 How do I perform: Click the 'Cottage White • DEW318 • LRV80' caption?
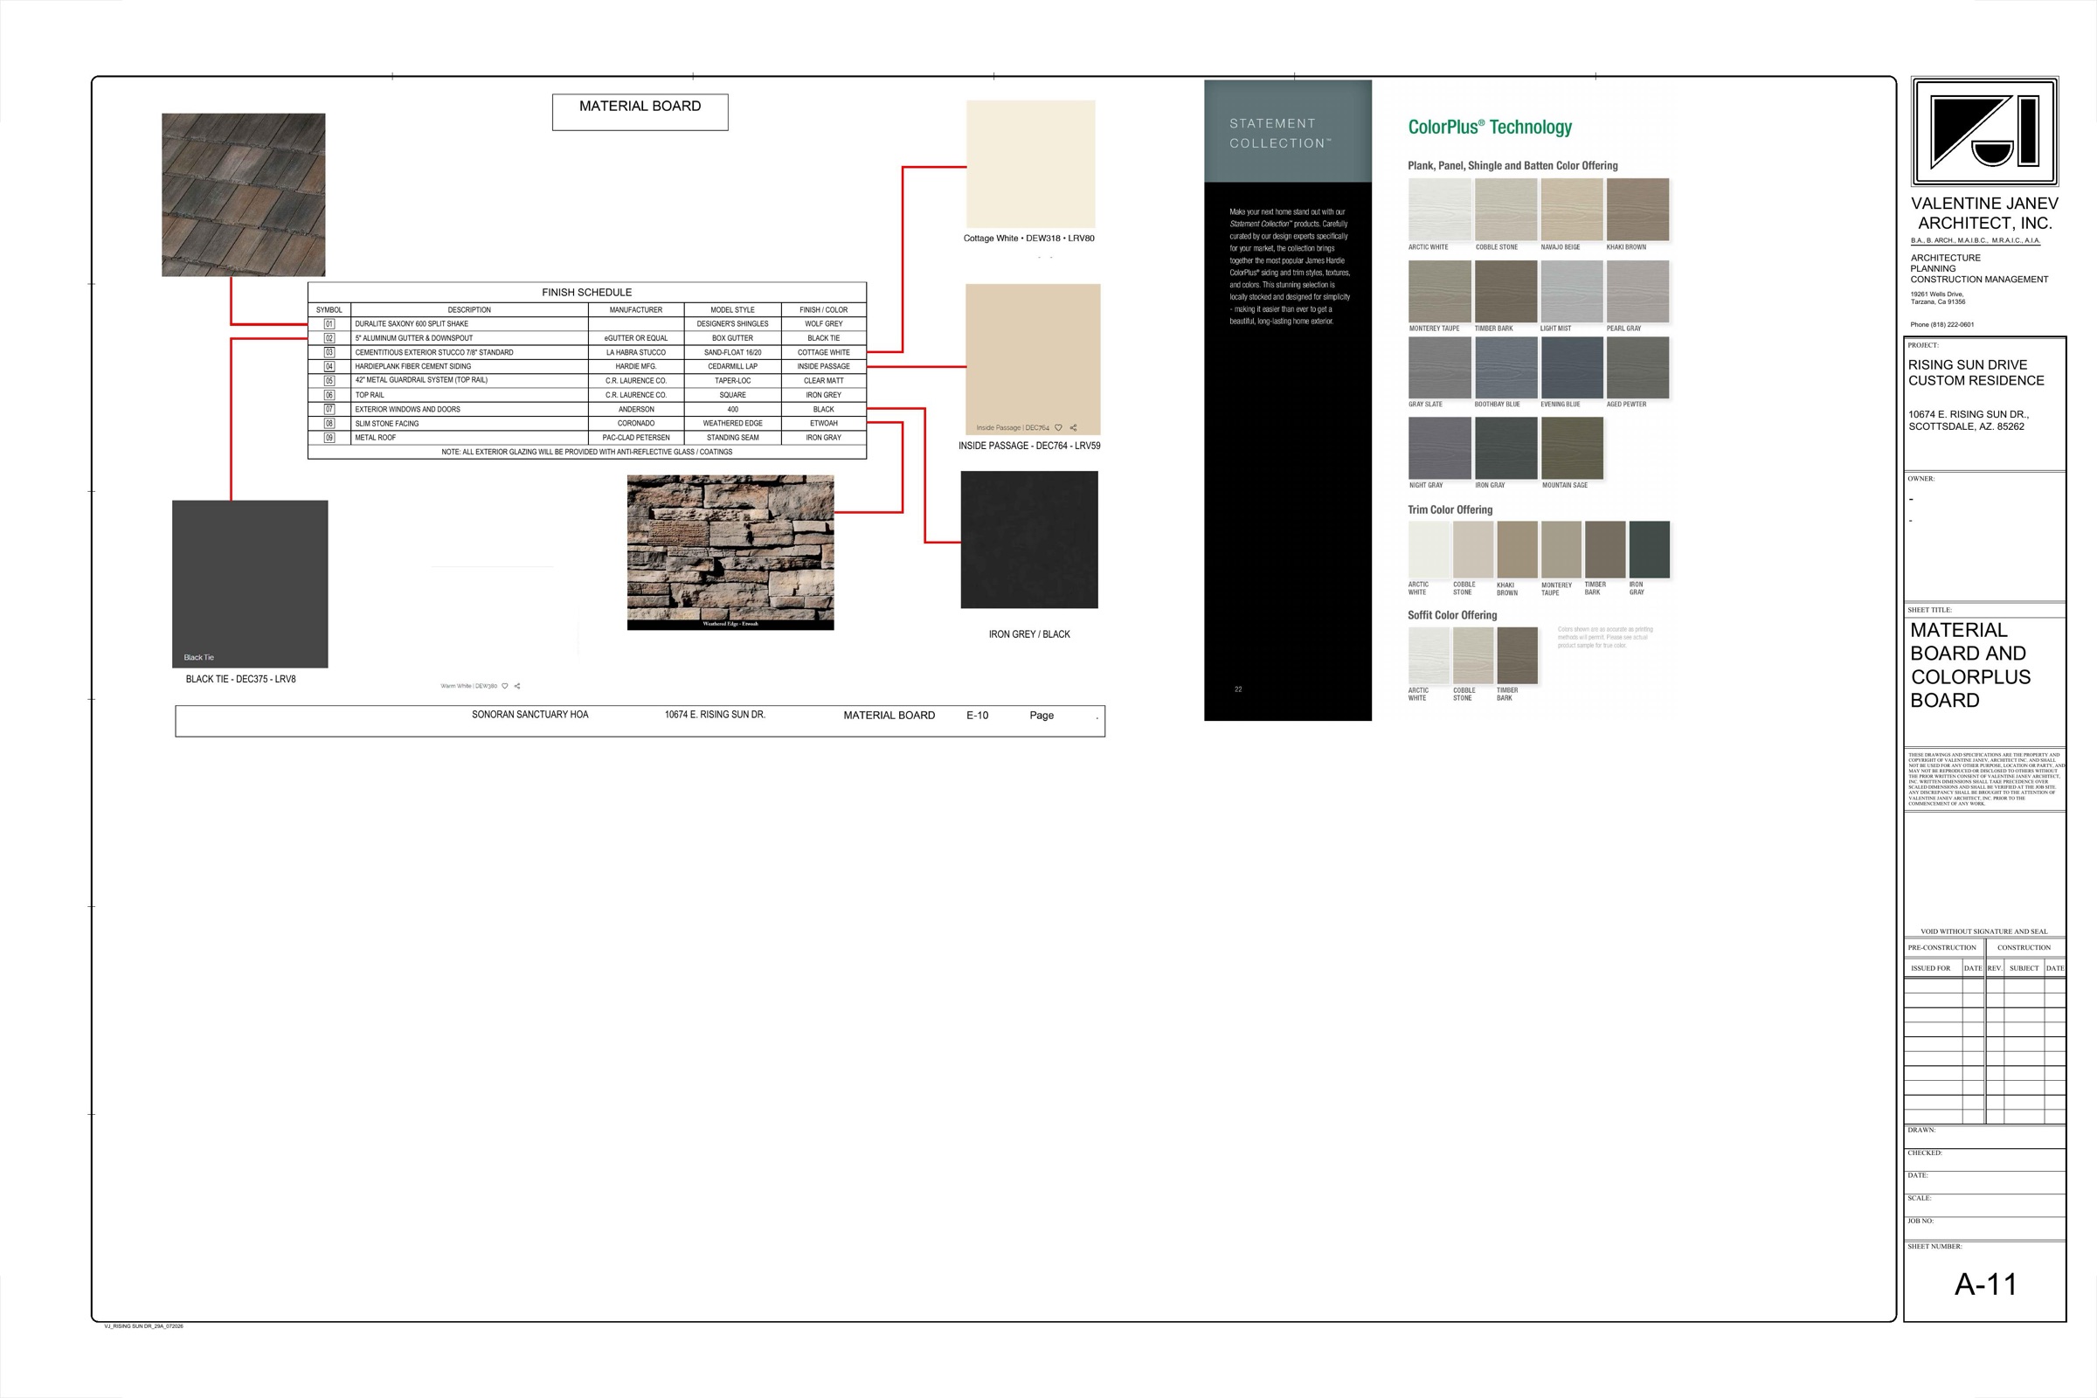click(x=1029, y=238)
